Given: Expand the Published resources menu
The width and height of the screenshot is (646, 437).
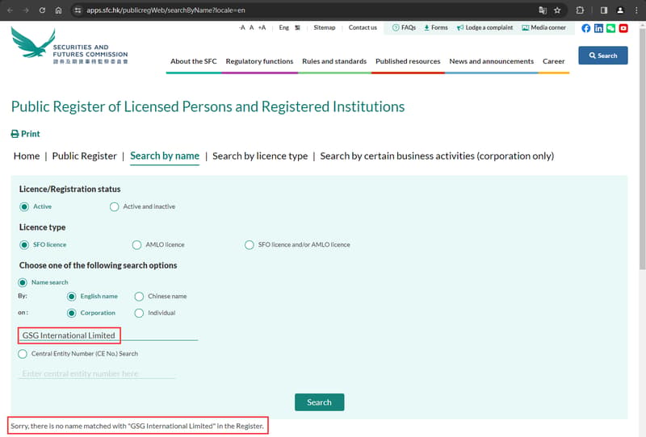Looking at the screenshot, I should [408, 61].
